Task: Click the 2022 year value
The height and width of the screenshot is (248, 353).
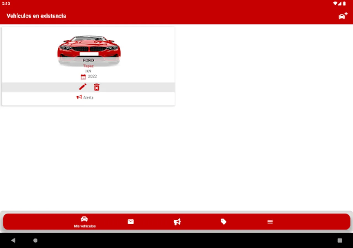Action: tap(92, 77)
